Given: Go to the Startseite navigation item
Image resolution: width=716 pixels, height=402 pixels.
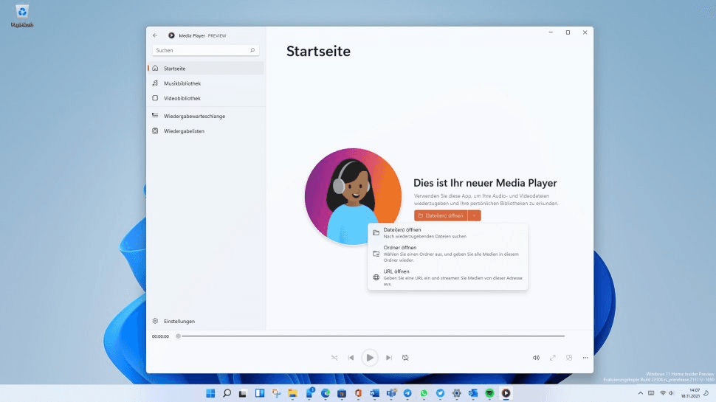Looking at the screenshot, I should 205,69.
